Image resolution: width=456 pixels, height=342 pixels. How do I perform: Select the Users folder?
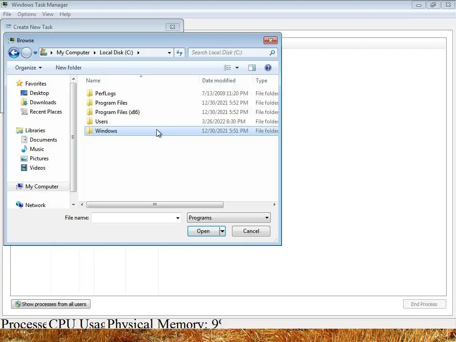point(101,121)
